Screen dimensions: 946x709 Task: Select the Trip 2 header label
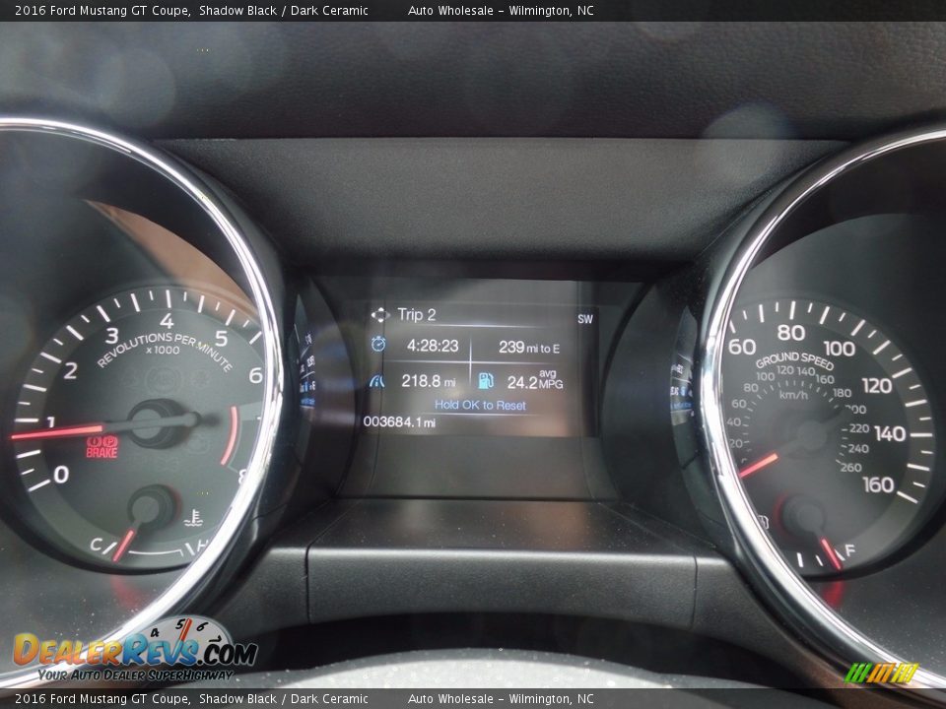(x=416, y=315)
